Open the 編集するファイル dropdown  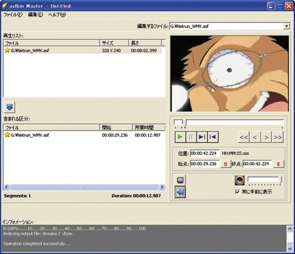(x=286, y=26)
